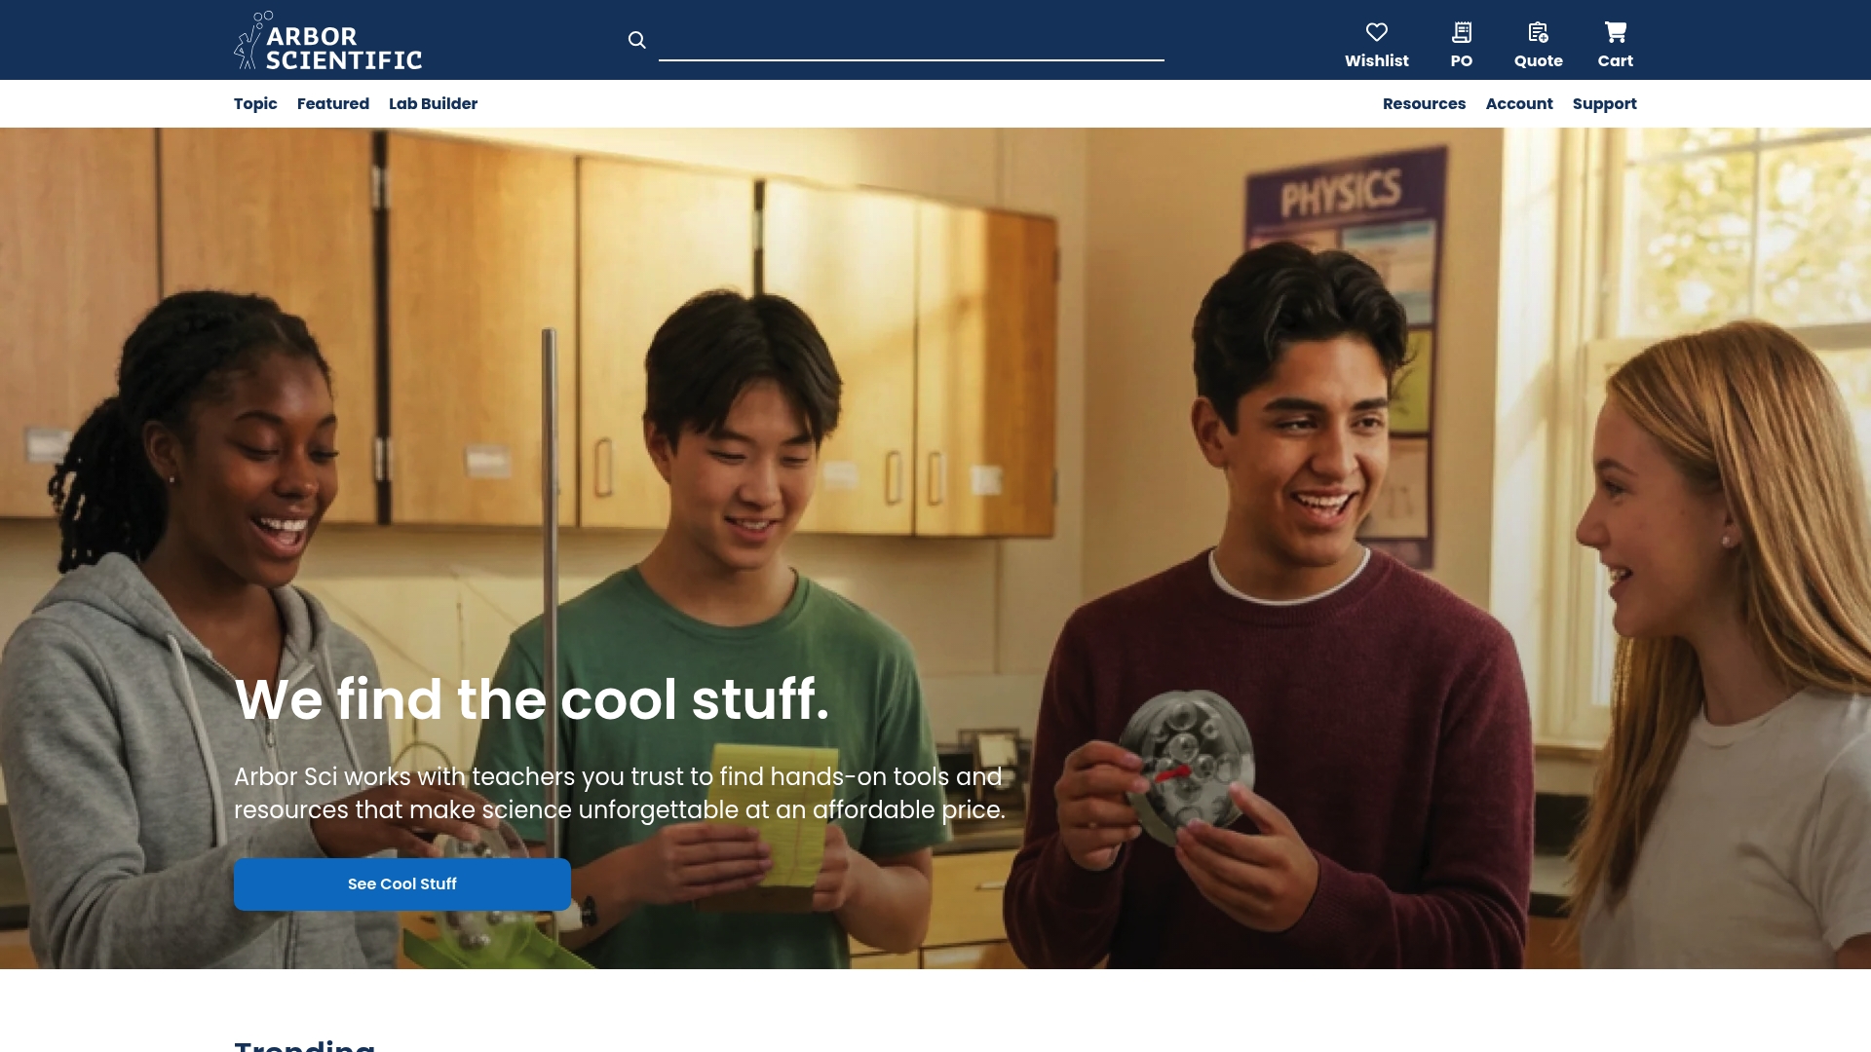Expand the Resources menu
Screen dimensions: 1871x1052
1424,103
